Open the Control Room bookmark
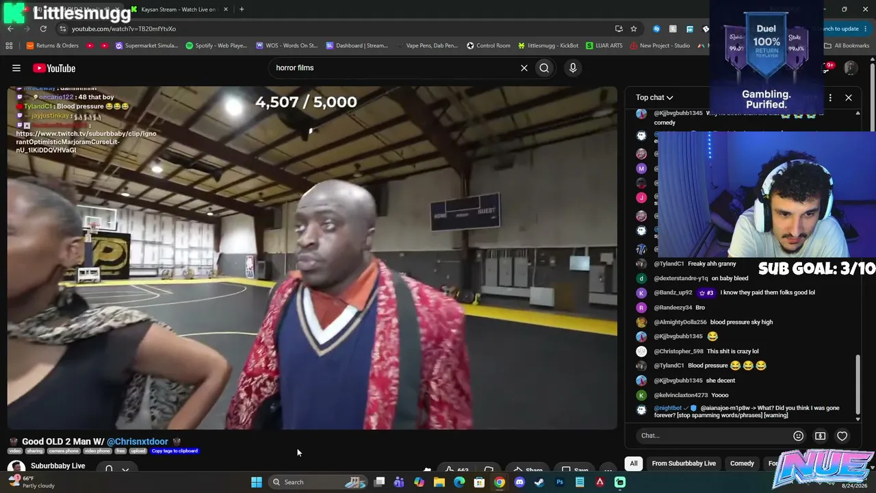This screenshot has height=493, width=876. coord(489,46)
